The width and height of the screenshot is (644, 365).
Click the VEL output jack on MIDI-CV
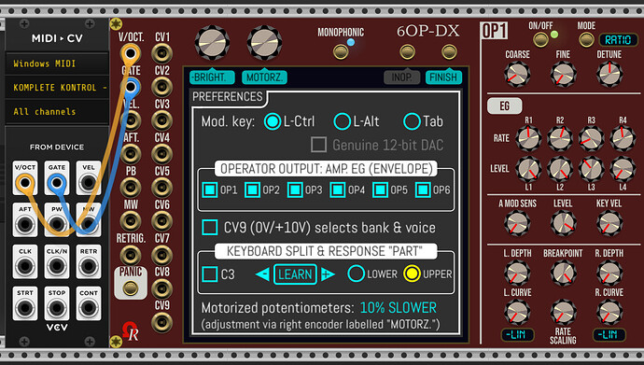tap(89, 183)
